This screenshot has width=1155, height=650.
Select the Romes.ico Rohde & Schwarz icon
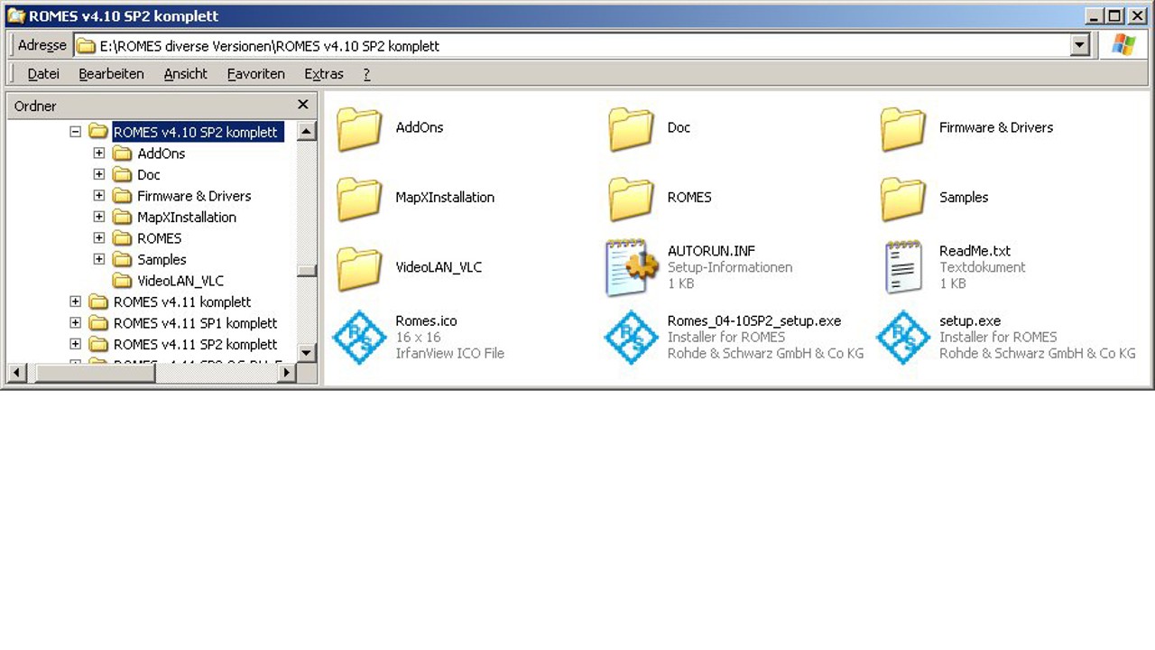[x=359, y=338]
